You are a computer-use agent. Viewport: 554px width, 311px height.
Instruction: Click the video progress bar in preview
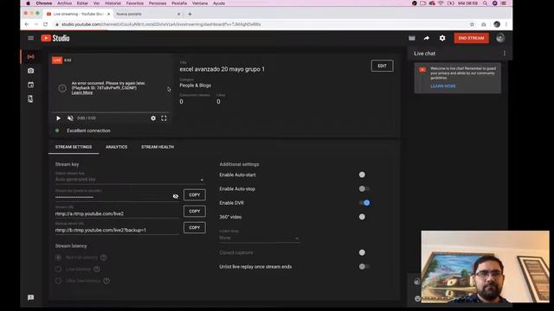coord(110,112)
